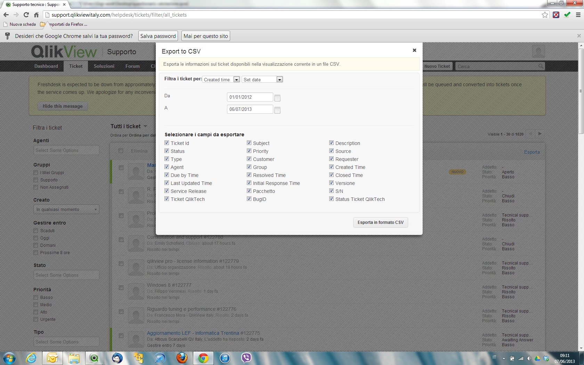Open the Created time filter dropdown
Image resolution: width=584 pixels, height=365 pixels.
click(x=236, y=79)
